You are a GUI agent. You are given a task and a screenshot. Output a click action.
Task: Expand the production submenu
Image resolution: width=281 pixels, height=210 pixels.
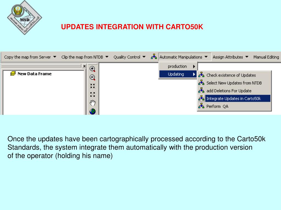178,66
